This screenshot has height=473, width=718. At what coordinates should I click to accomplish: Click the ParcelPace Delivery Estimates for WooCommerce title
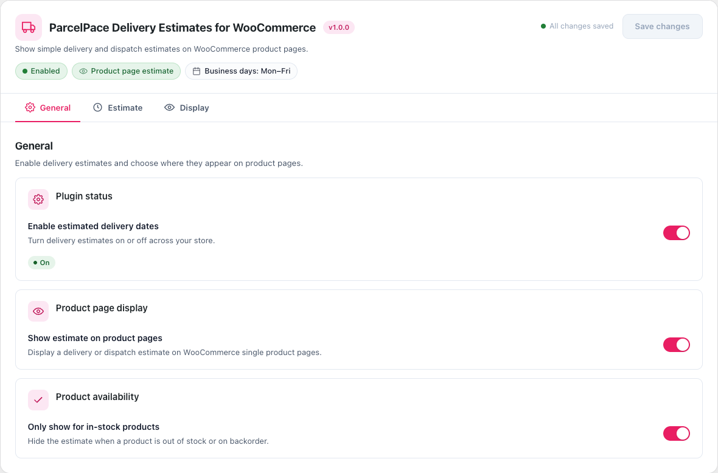(183, 27)
